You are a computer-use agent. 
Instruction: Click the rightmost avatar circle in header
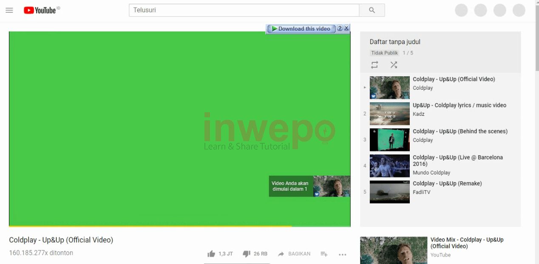point(519,10)
